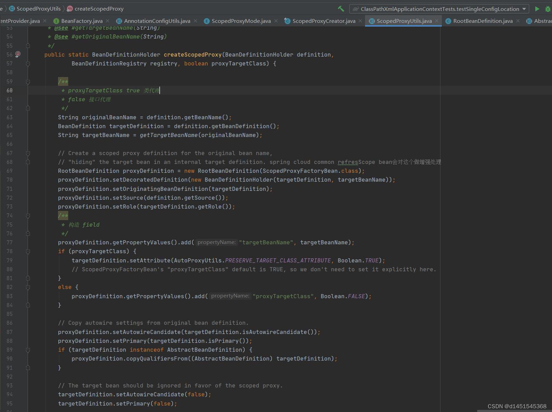
Task: Close the ScopedProxyCreator.java tab
Action: [360, 21]
